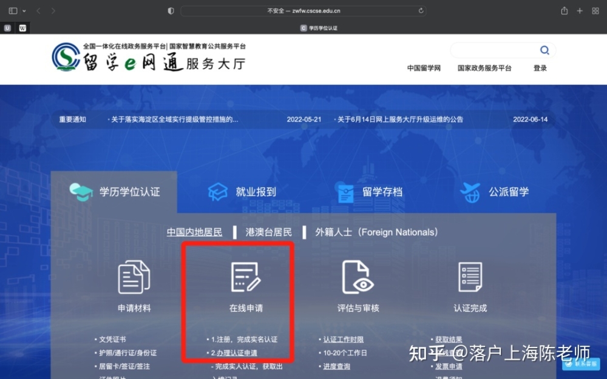This screenshot has height=379, width=607.
Task: Click the 申请材料 documents icon
Action: point(134,277)
